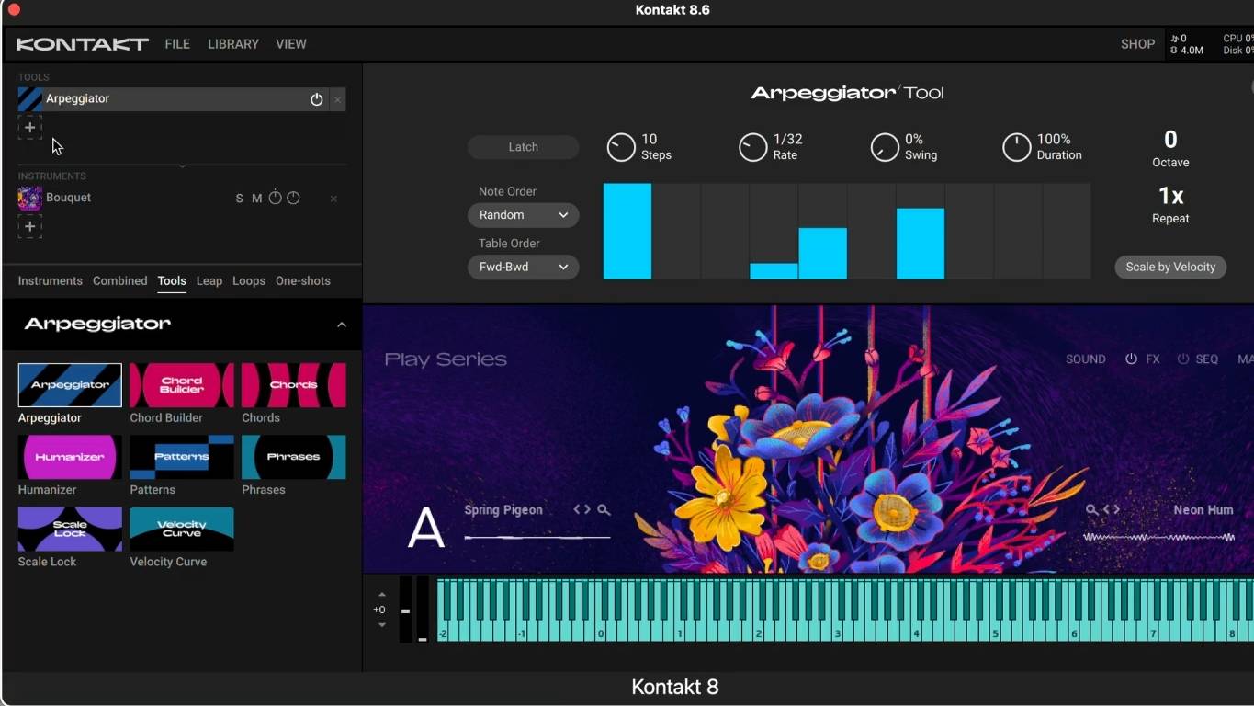The height and width of the screenshot is (706, 1254).
Task: Click the Bouquet instrument artwork icon
Action: 30,198
